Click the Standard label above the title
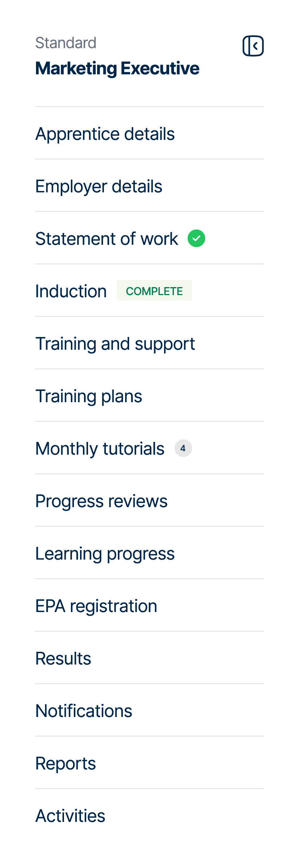 tap(66, 42)
